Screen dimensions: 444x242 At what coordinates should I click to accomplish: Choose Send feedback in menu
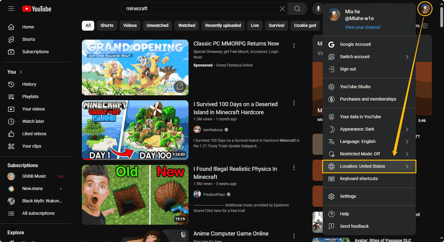369,226
